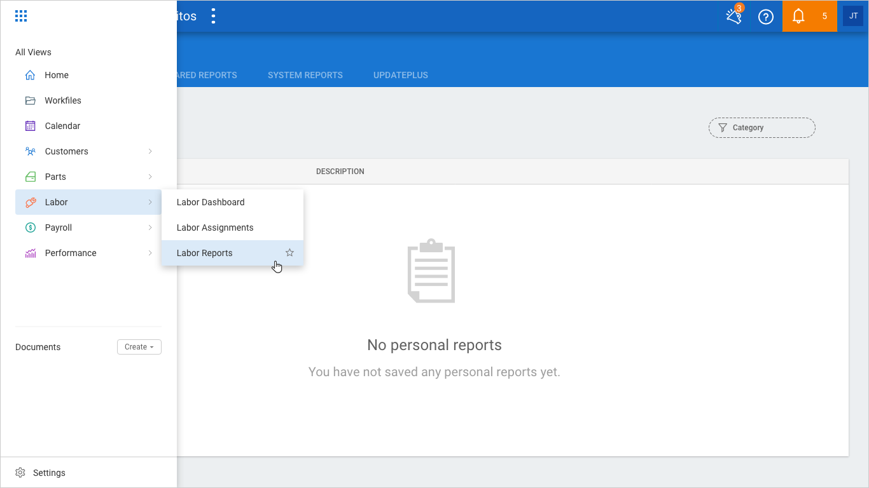
Task: Select Labor Dashboard from the submenu
Action: point(211,202)
